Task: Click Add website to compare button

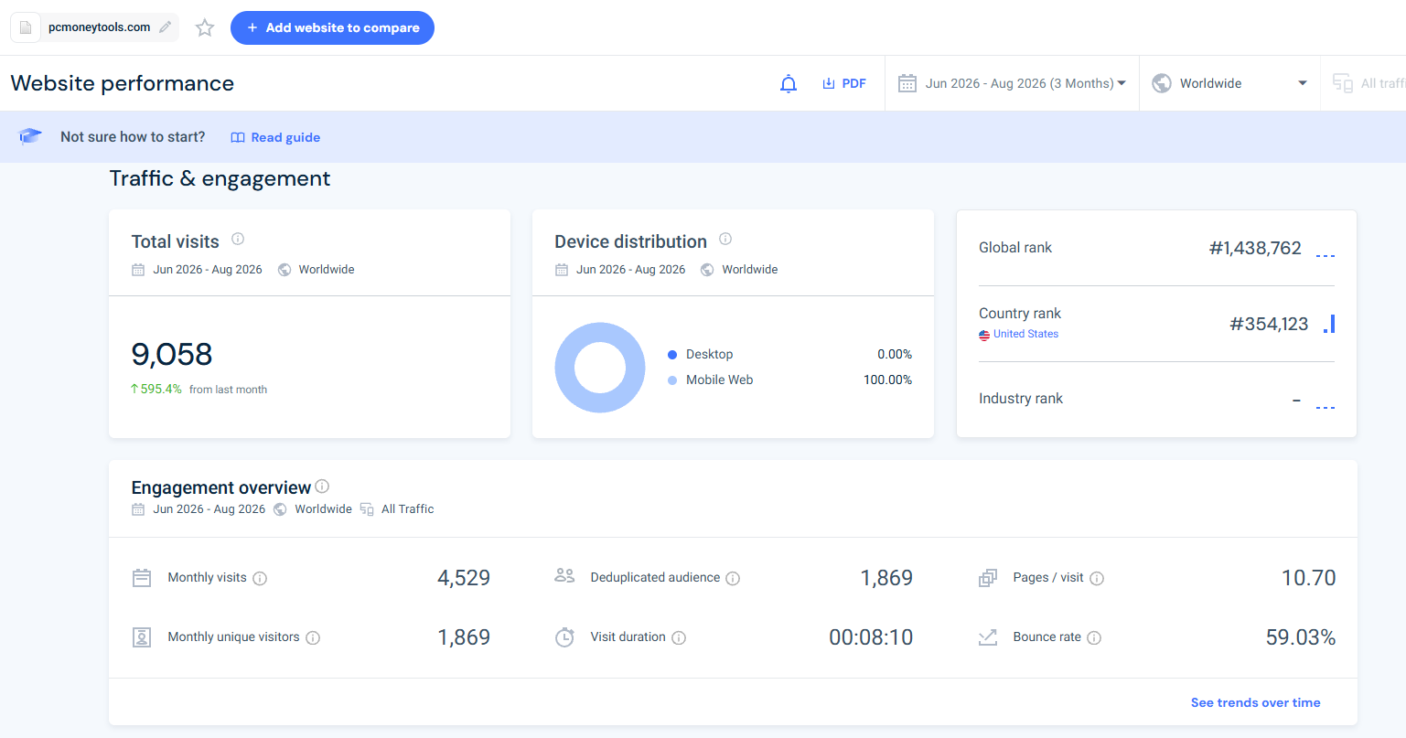Action: (x=332, y=27)
